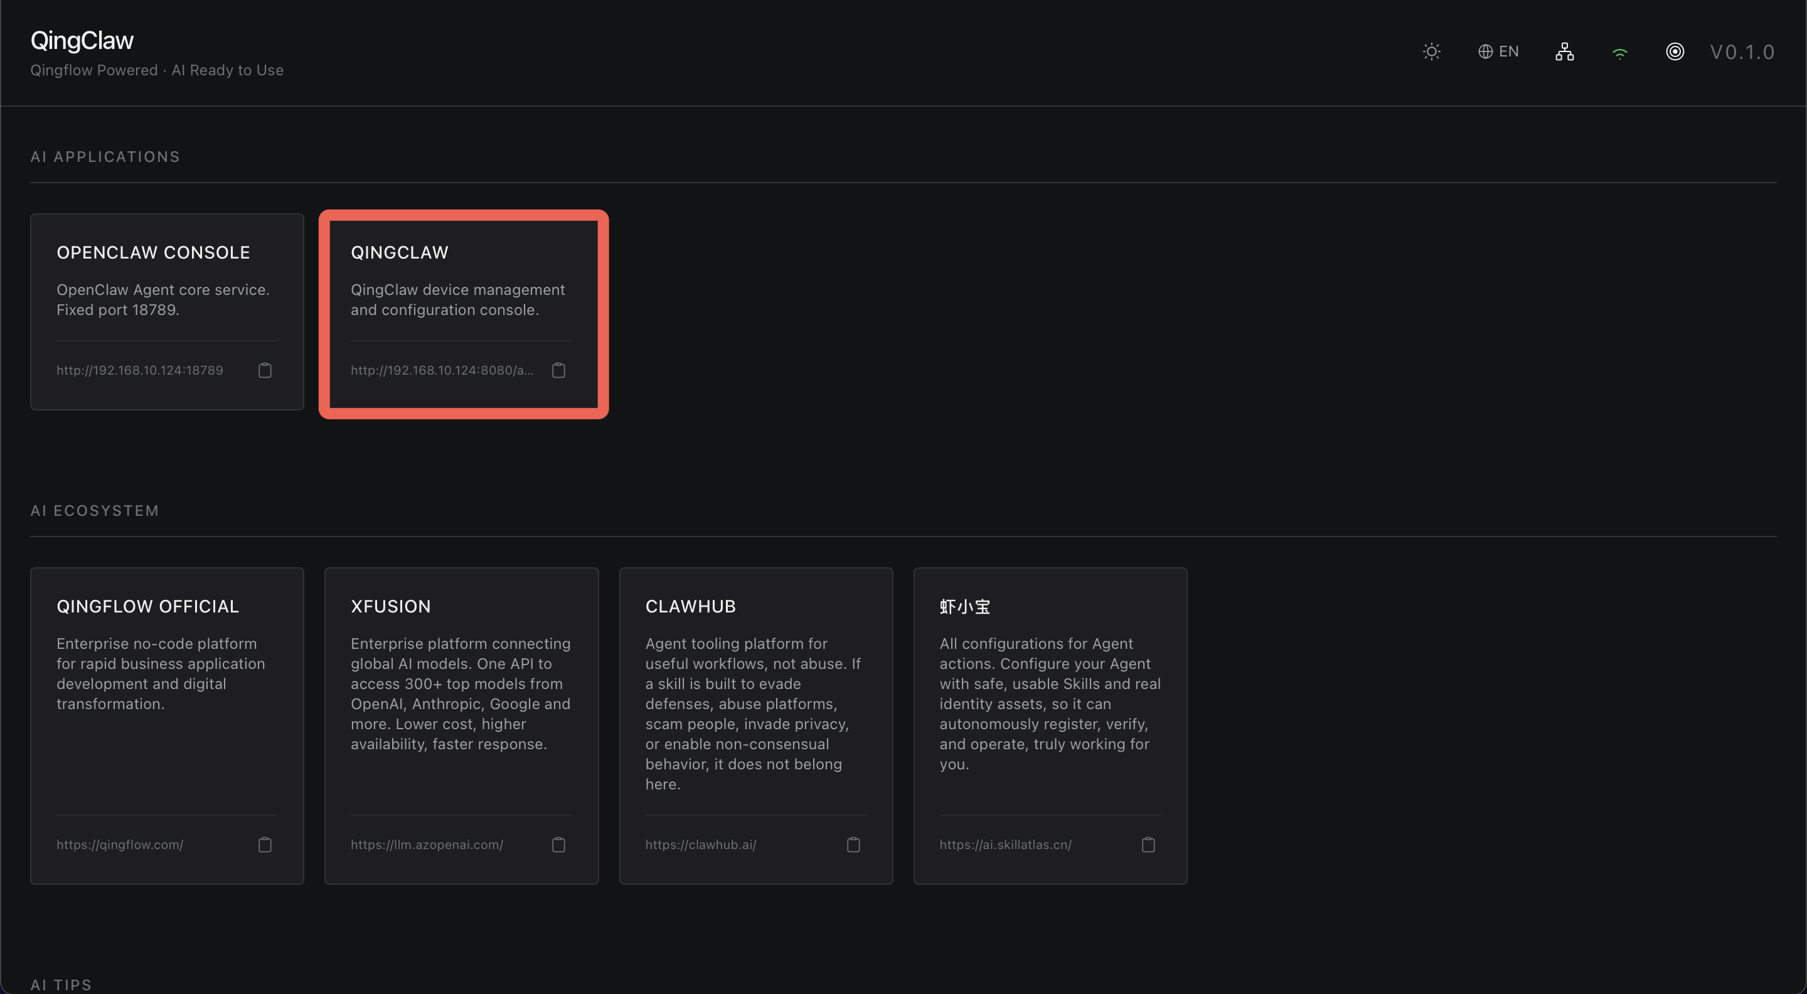Viewport: 1807px width, 994px height.
Task: Open the OpenClaw Console card
Action: coord(167,311)
